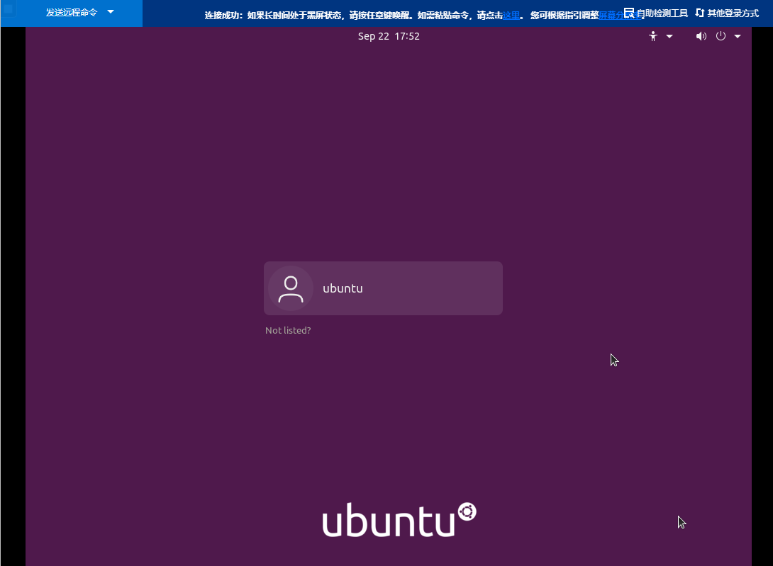The height and width of the screenshot is (566, 773).
Task: Click the power icon in top bar
Action: [721, 36]
